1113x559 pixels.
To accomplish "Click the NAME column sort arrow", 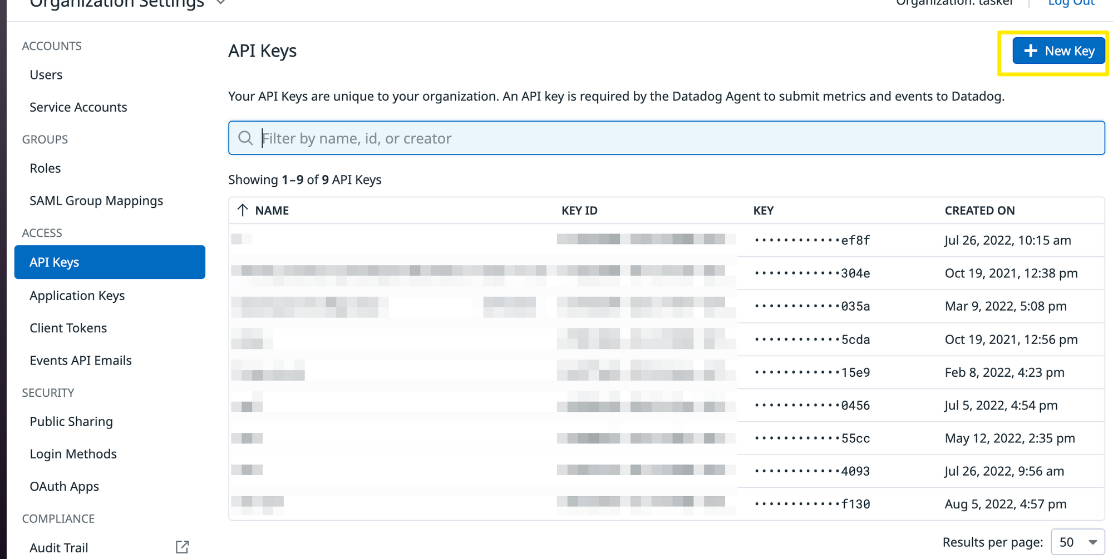I will point(243,211).
